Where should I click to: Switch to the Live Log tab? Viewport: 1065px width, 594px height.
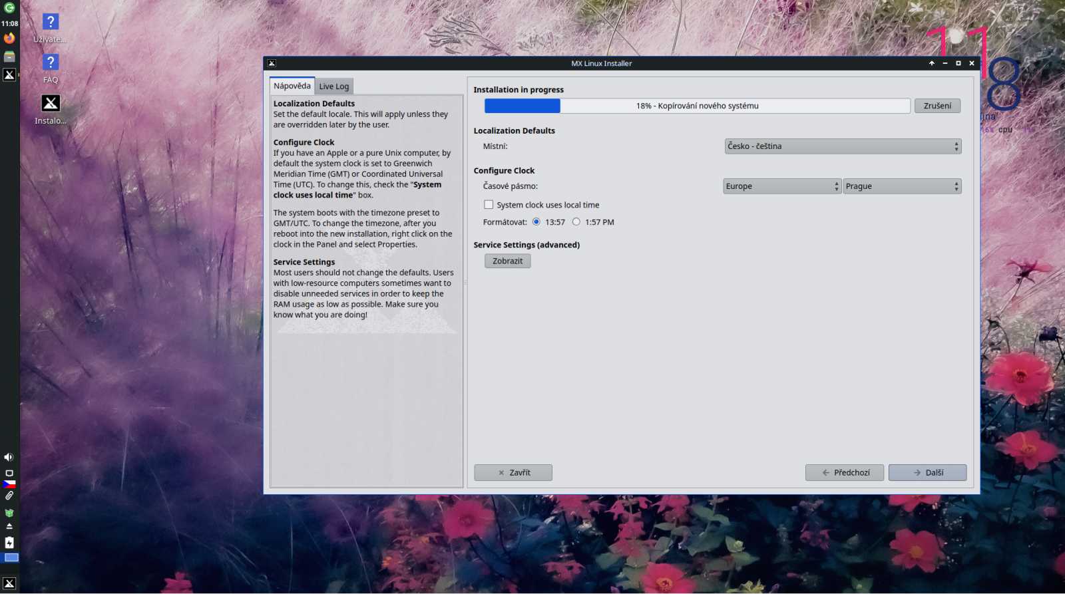pos(333,86)
